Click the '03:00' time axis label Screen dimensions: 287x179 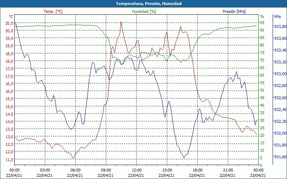tap(45, 170)
